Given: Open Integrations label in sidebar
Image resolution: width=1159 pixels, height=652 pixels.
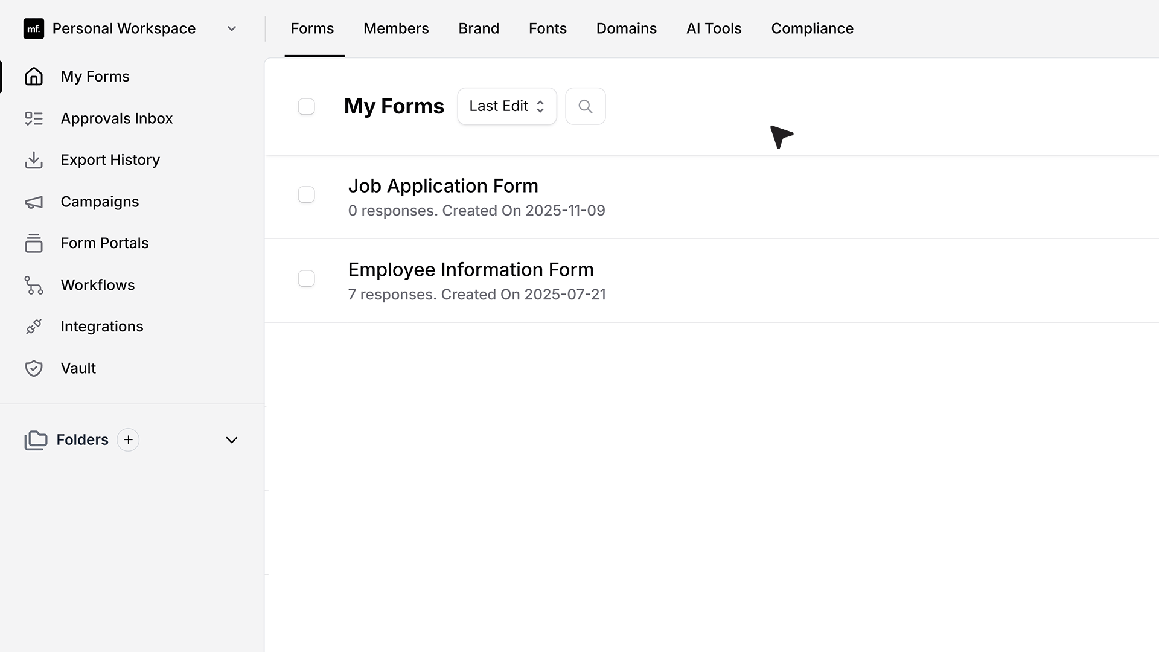Looking at the screenshot, I should 102,327.
